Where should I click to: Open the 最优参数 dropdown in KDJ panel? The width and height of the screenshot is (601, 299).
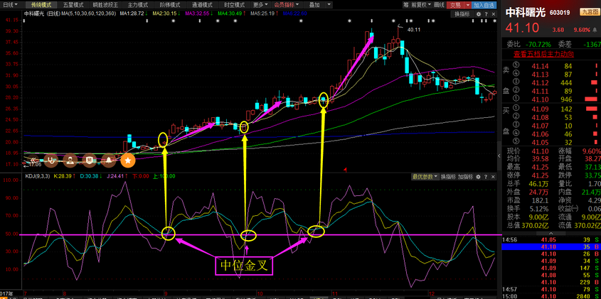click(424, 176)
